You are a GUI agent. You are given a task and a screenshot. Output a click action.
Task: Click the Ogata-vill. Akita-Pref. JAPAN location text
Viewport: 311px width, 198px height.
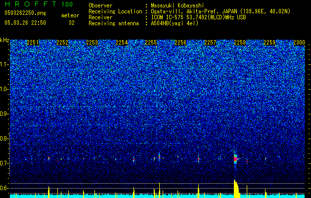tap(221, 11)
